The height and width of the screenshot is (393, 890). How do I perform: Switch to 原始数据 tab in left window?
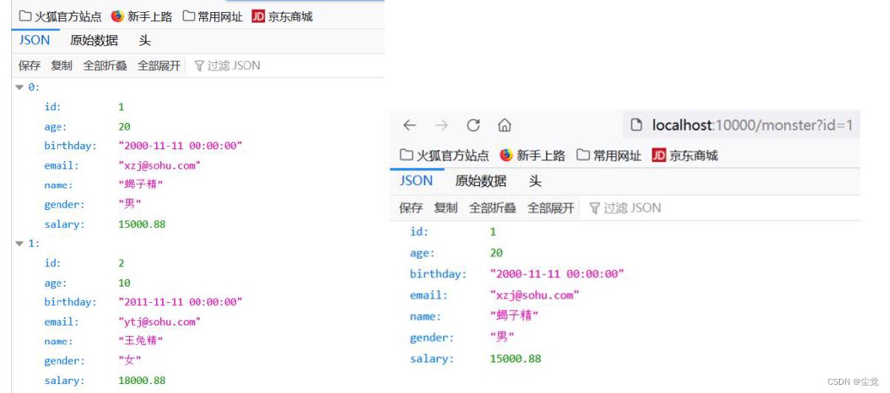pos(94,40)
